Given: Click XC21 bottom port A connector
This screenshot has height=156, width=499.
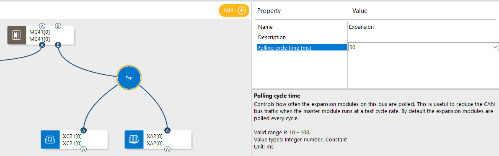Looking at the screenshot, I should pos(83,149).
